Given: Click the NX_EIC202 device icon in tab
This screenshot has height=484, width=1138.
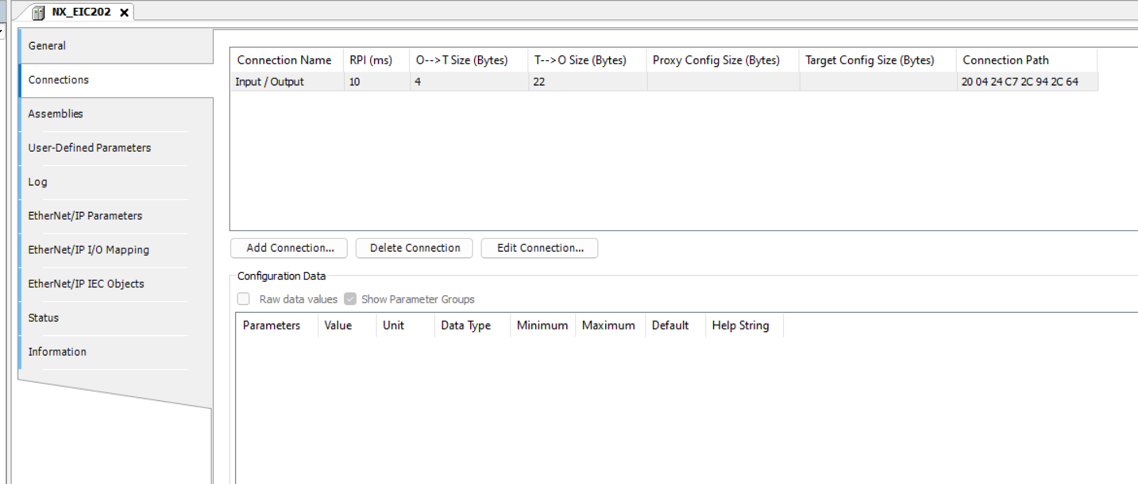Looking at the screenshot, I should 38,12.
